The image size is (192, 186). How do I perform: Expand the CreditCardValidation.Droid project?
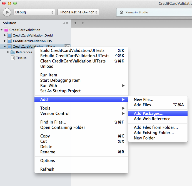(5, 35)
